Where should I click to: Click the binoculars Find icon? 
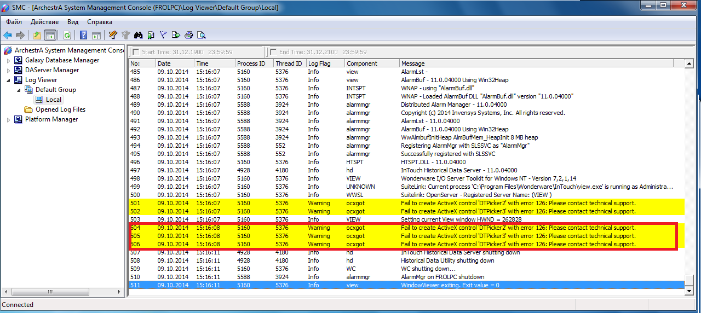click(138, 36)
